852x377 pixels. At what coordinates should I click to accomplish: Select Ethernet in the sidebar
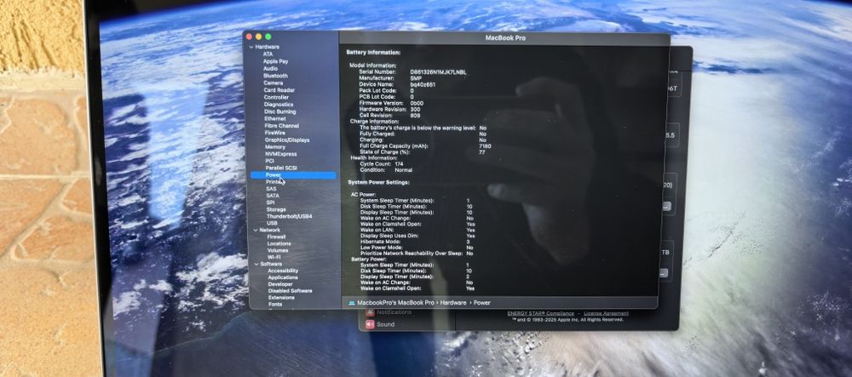click(275, 118)
